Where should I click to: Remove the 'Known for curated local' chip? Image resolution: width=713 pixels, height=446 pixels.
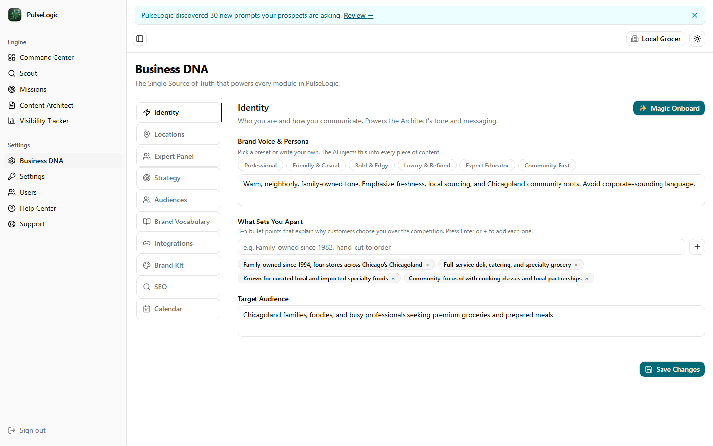pyautogui.click(x=393, y=279)
